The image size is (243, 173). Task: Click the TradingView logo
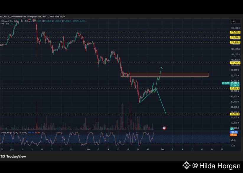[x=13, y=156]
